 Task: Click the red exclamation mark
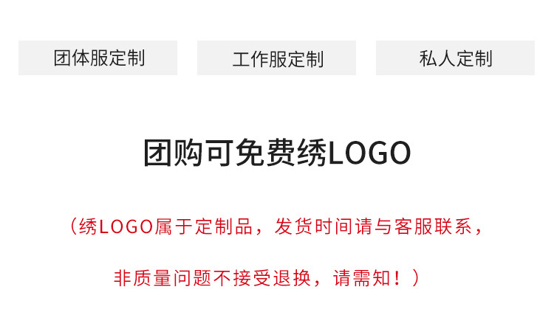398,278
